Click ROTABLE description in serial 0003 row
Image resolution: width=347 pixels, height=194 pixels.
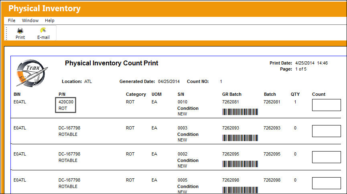68,135
